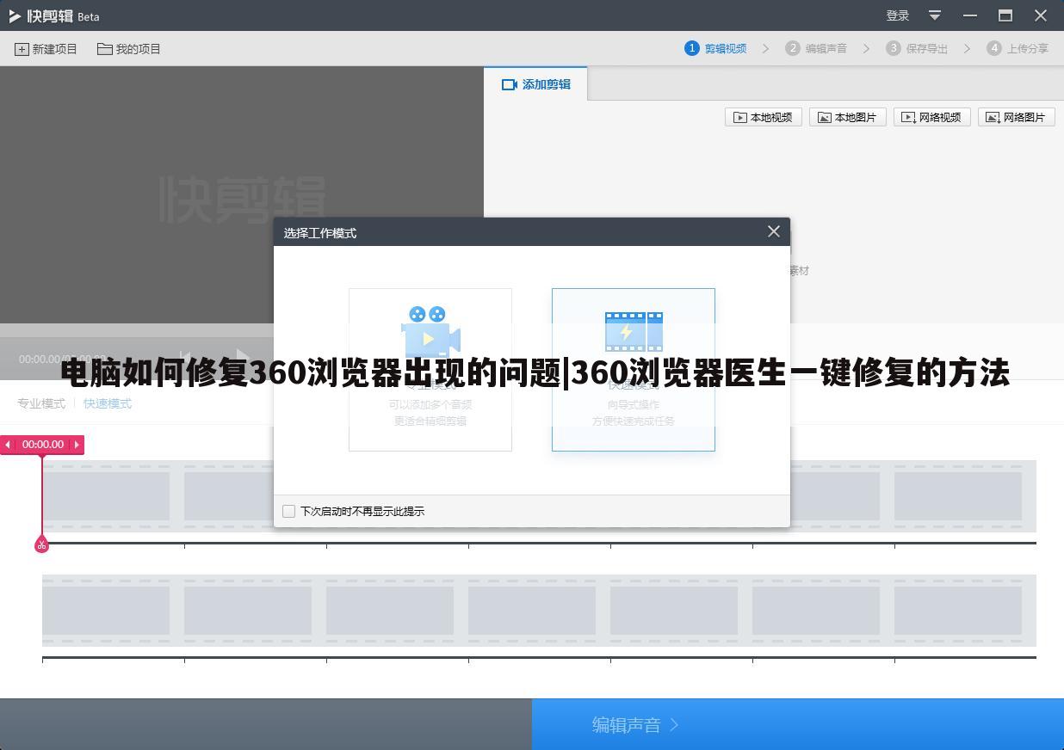Open 我的项目 project list
Image resolution: width=1064 pixels, height=750 pixels.
coord(129,49)
